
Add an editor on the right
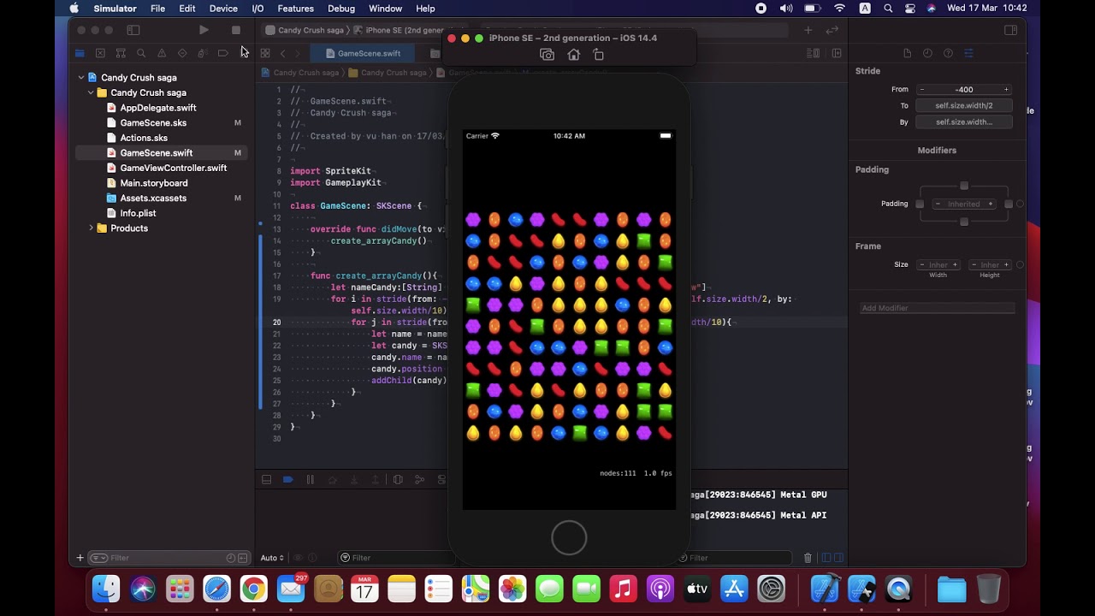(837, 53)
